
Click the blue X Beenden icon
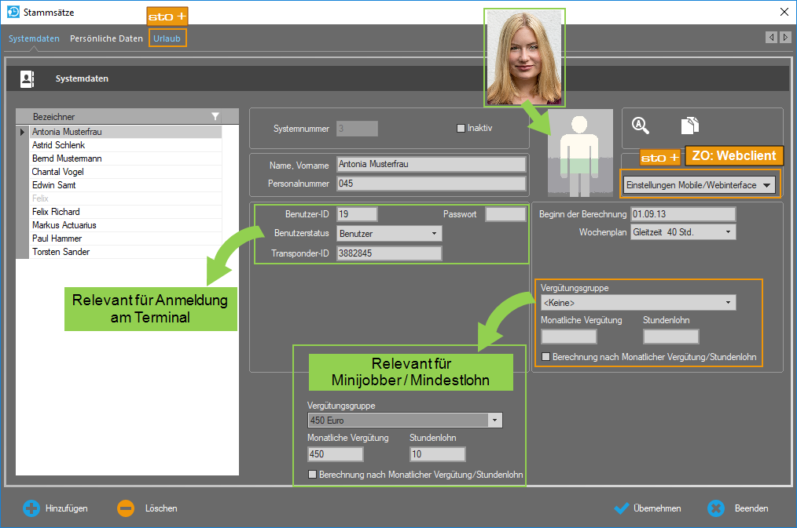point(715,508)
